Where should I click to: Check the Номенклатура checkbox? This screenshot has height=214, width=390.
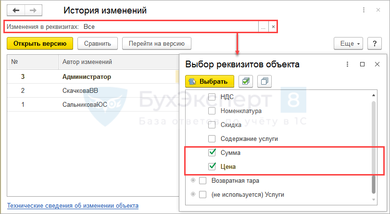tap(212, 111)
